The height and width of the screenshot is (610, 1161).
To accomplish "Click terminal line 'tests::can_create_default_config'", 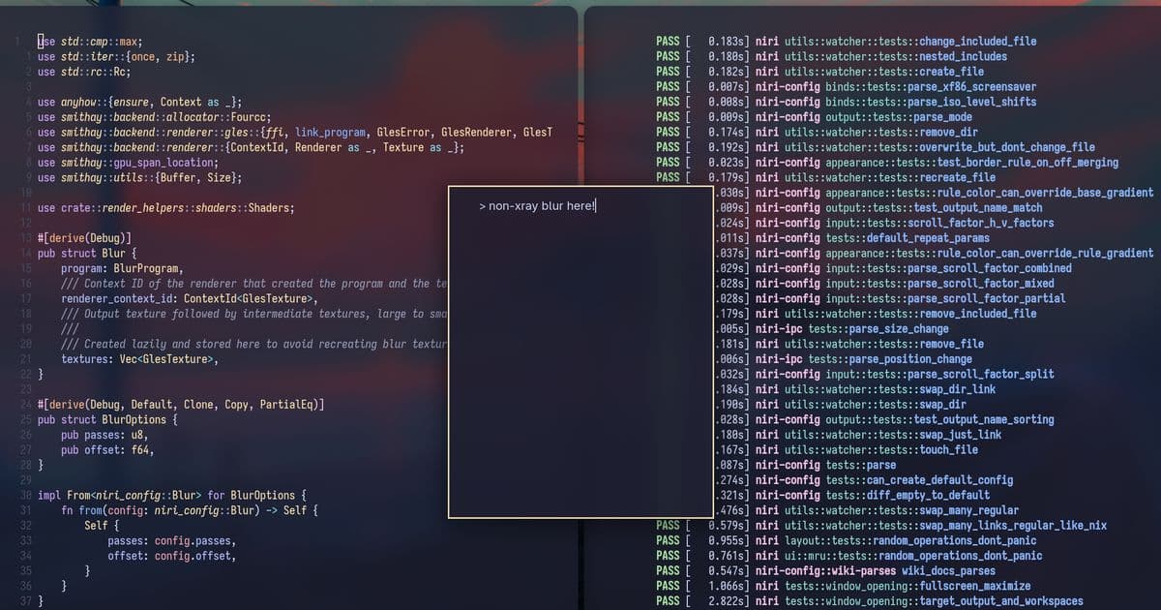I will [919, 480].
